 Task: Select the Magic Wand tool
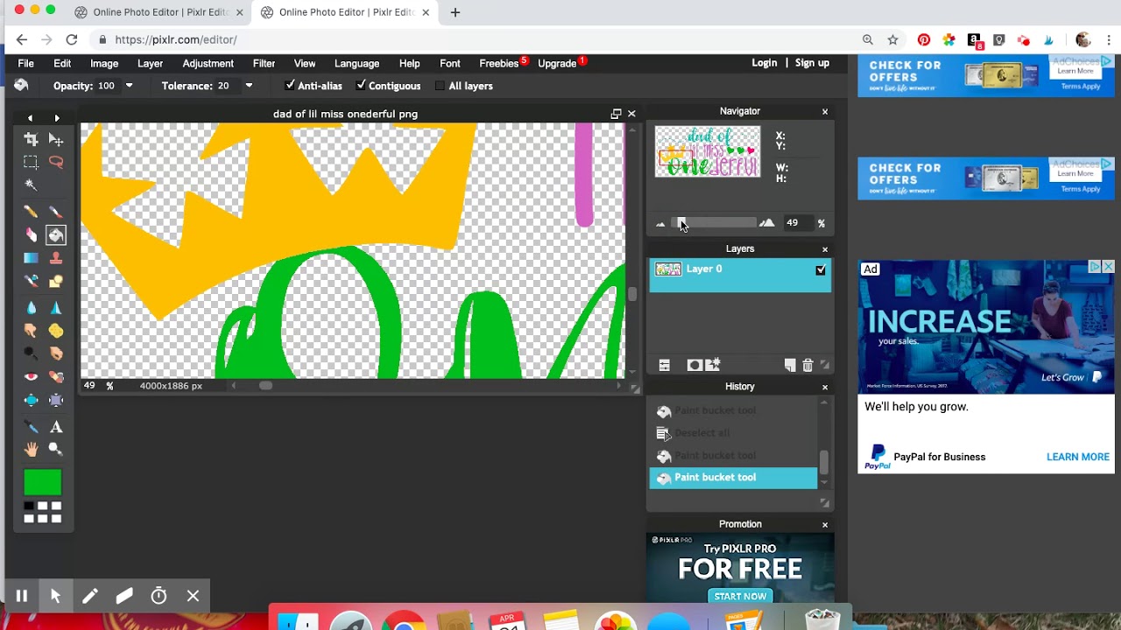tap(31, 185)
